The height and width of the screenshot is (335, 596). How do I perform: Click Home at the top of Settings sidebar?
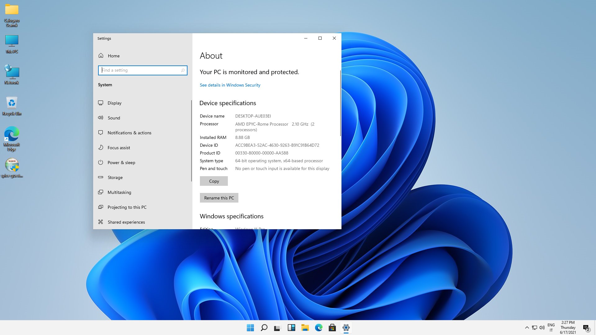[113, 56]
